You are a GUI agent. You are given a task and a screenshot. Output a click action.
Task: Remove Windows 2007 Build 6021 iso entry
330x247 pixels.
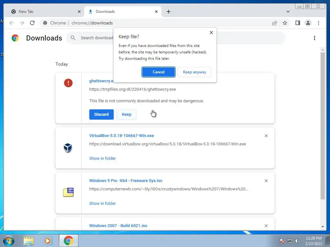click(266, 226)
